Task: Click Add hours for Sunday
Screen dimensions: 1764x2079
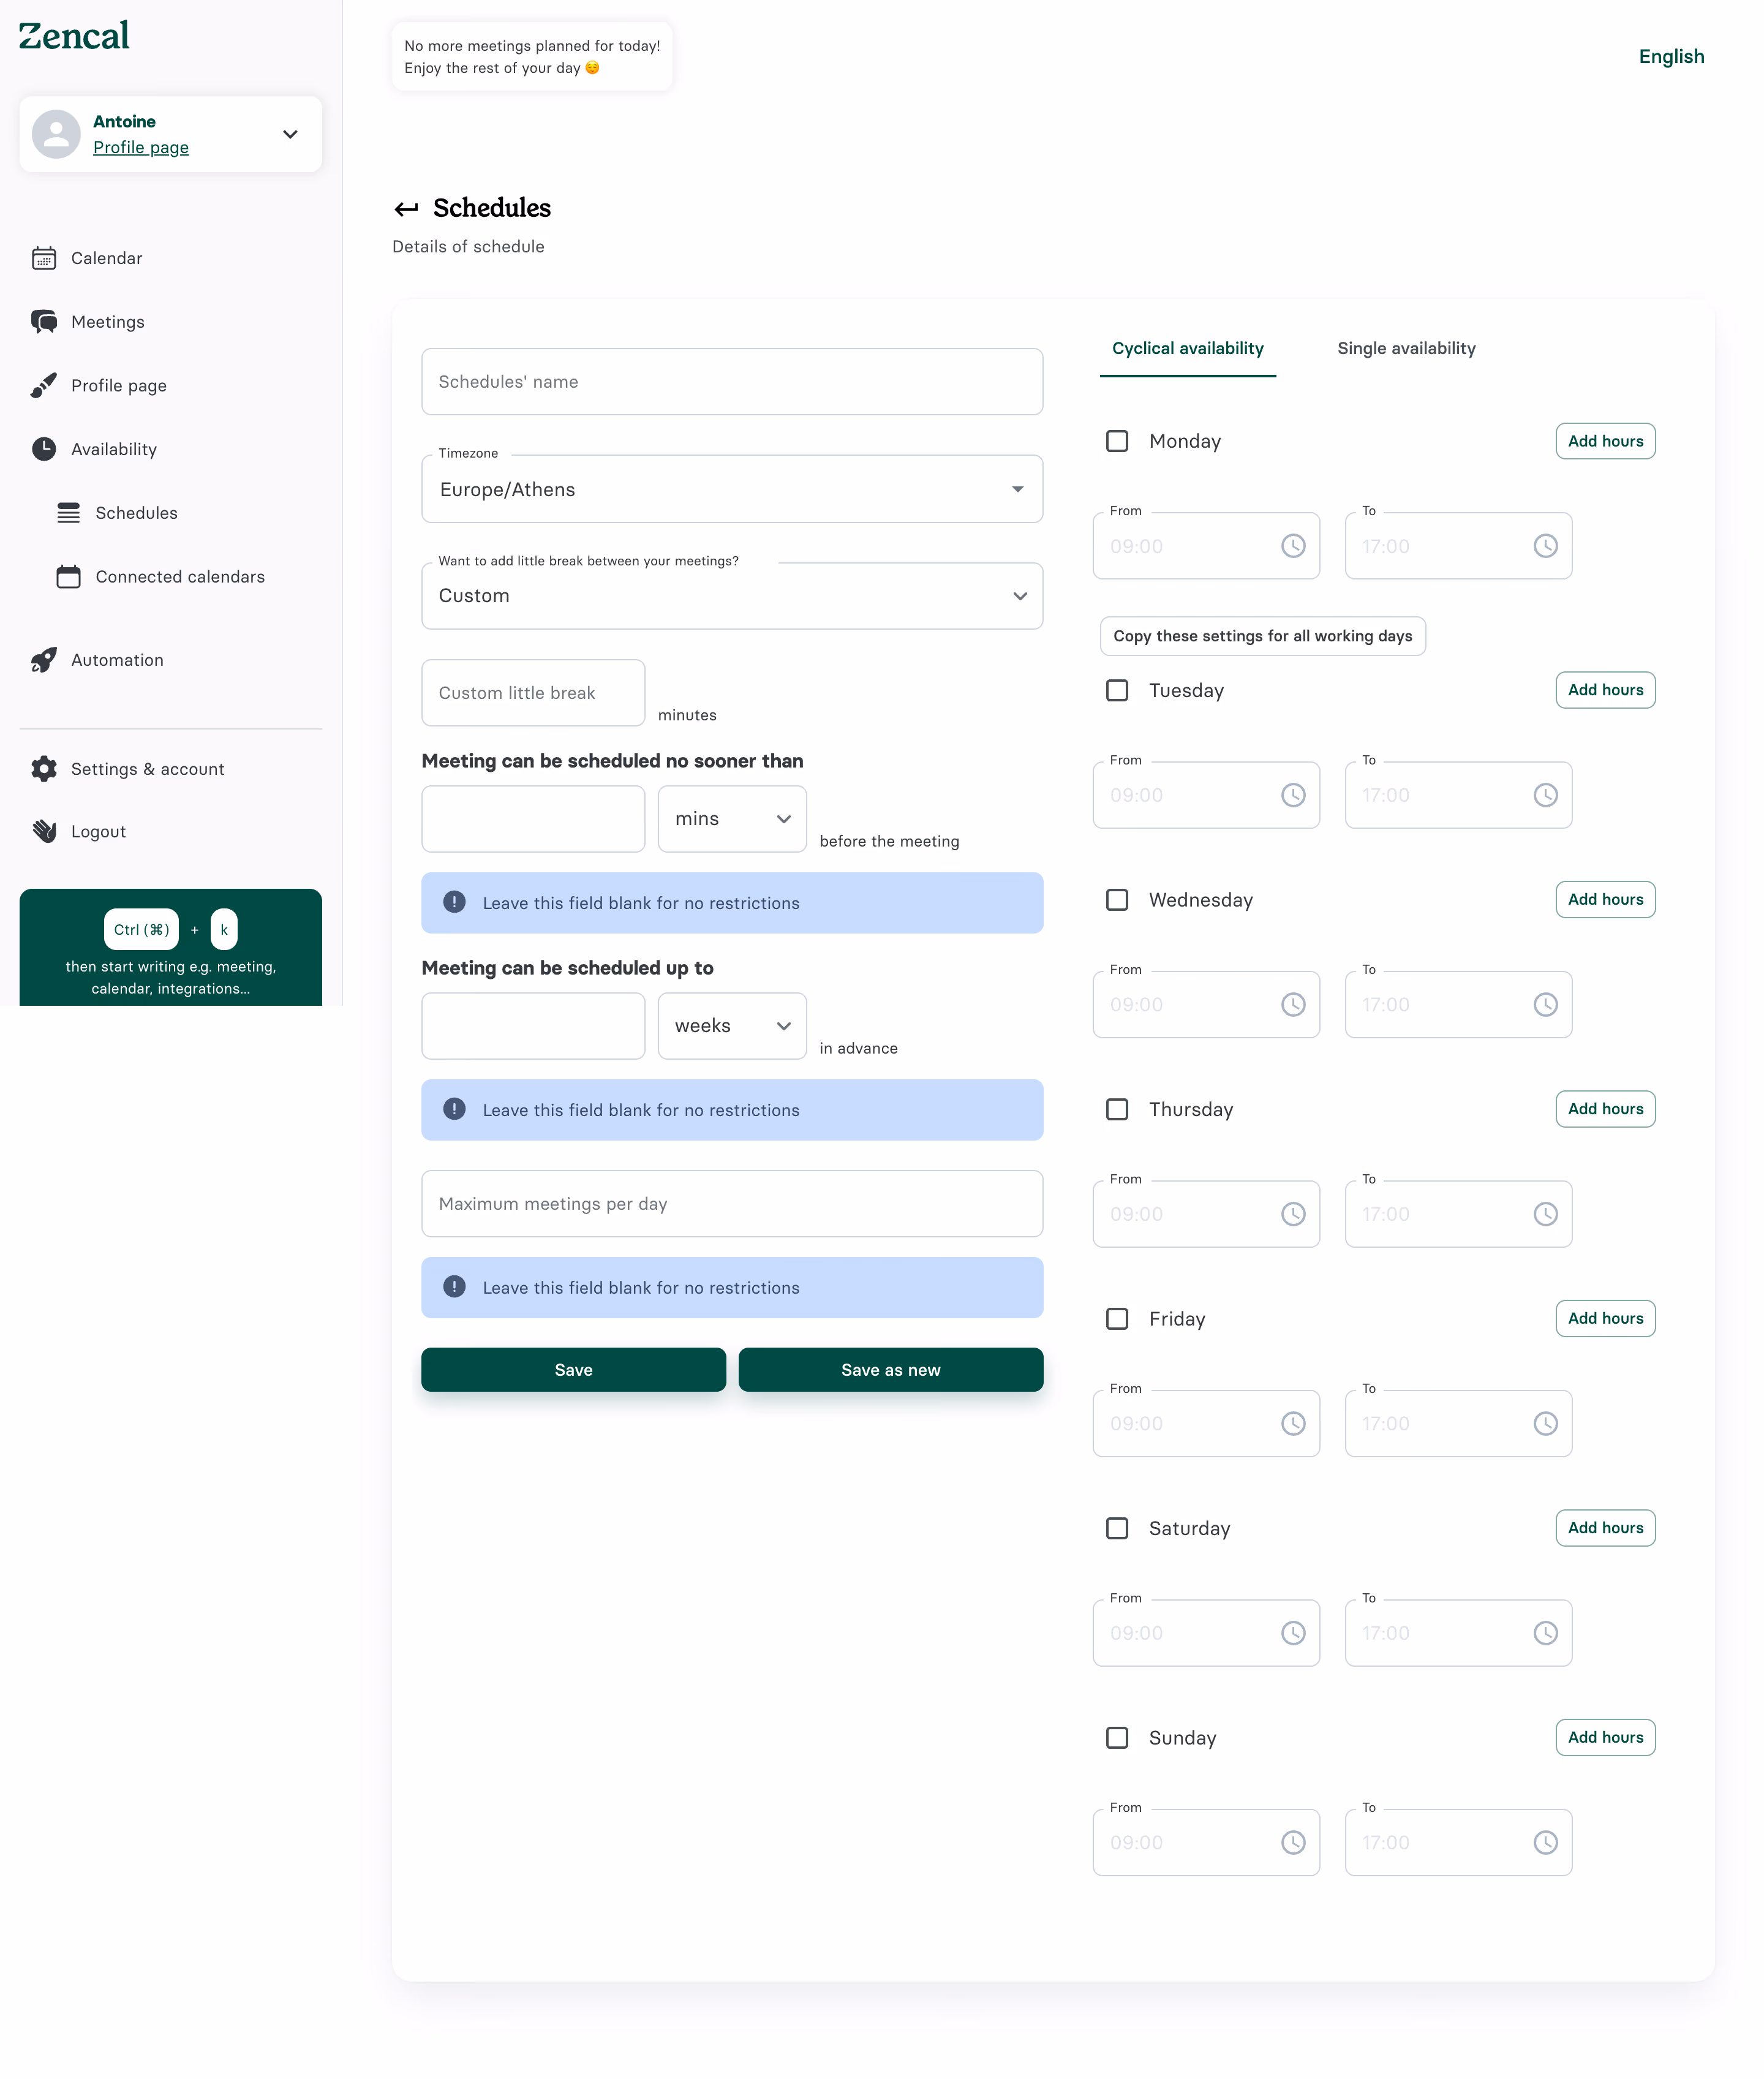Action: click(1605, 1737)
